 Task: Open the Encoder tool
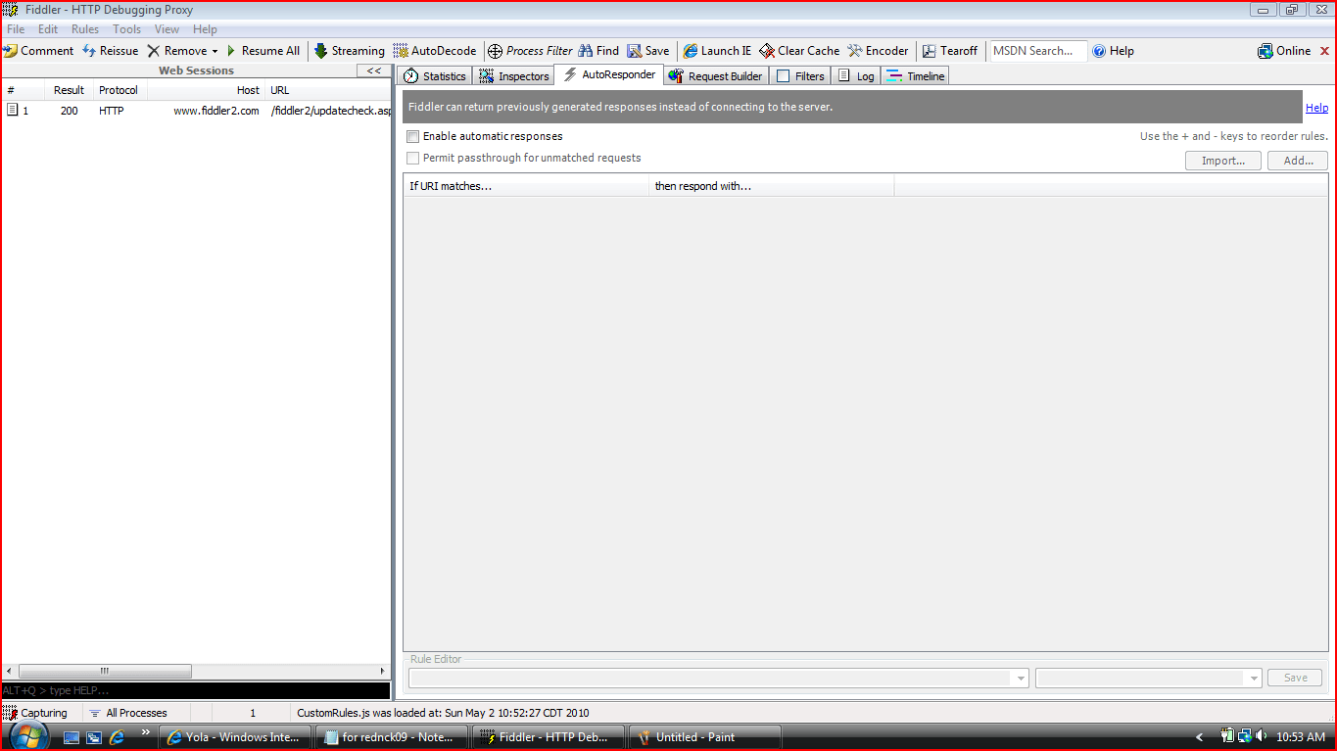(x=878, y=51)
